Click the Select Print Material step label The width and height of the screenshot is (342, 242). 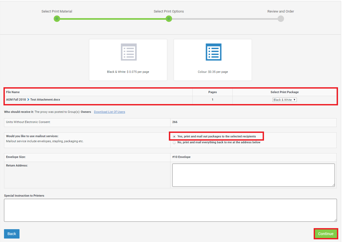57,11
